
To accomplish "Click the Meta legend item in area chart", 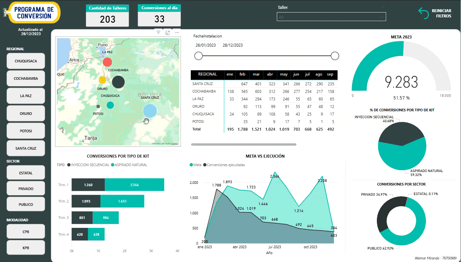I will [x=195, y=165].
